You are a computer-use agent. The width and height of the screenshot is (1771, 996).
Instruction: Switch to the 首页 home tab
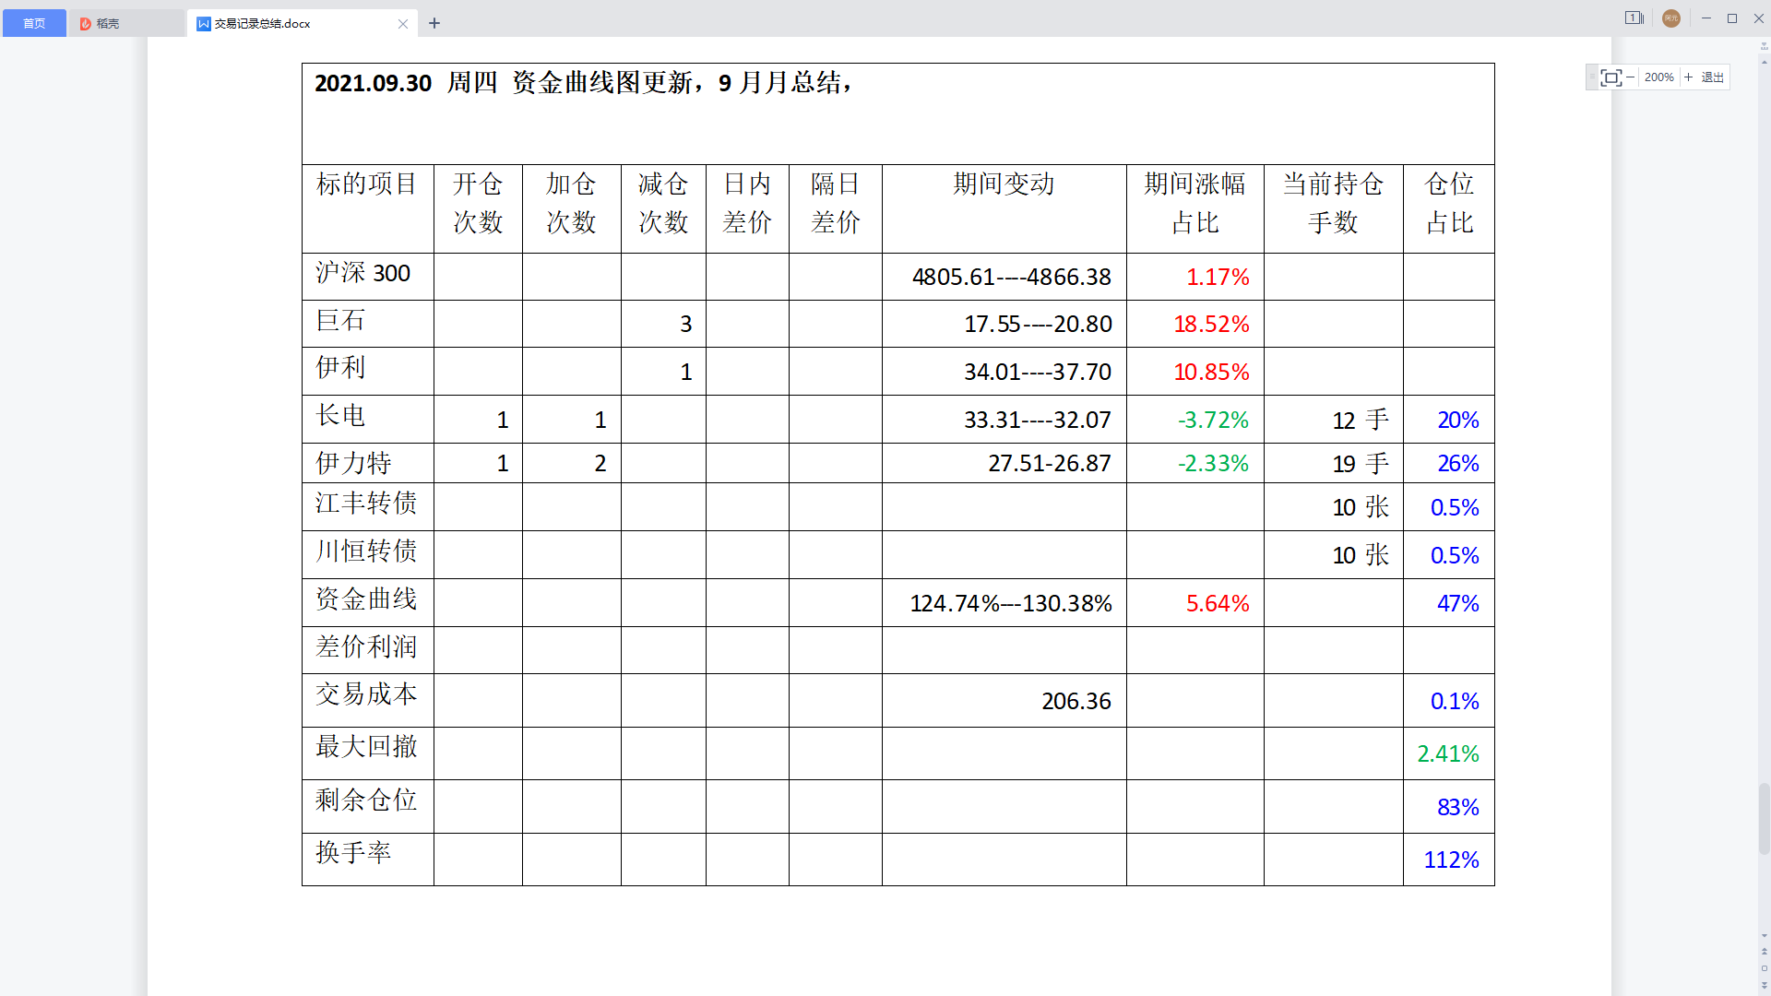pos(34,23)
